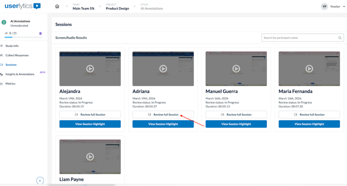Click the Alejandra participant name
This screenshot has width=347, height=186.
70,91
